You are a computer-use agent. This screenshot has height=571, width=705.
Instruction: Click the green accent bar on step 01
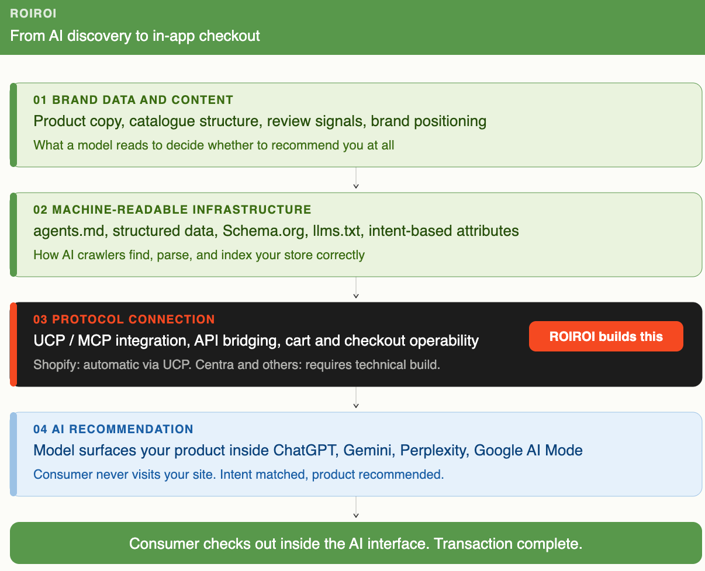13,125
